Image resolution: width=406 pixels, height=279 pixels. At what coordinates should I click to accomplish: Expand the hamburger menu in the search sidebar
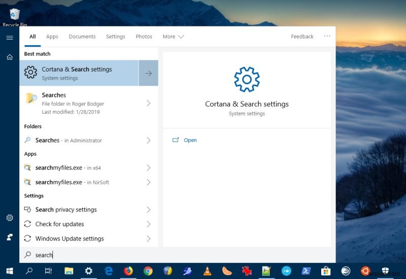(10, 38)
